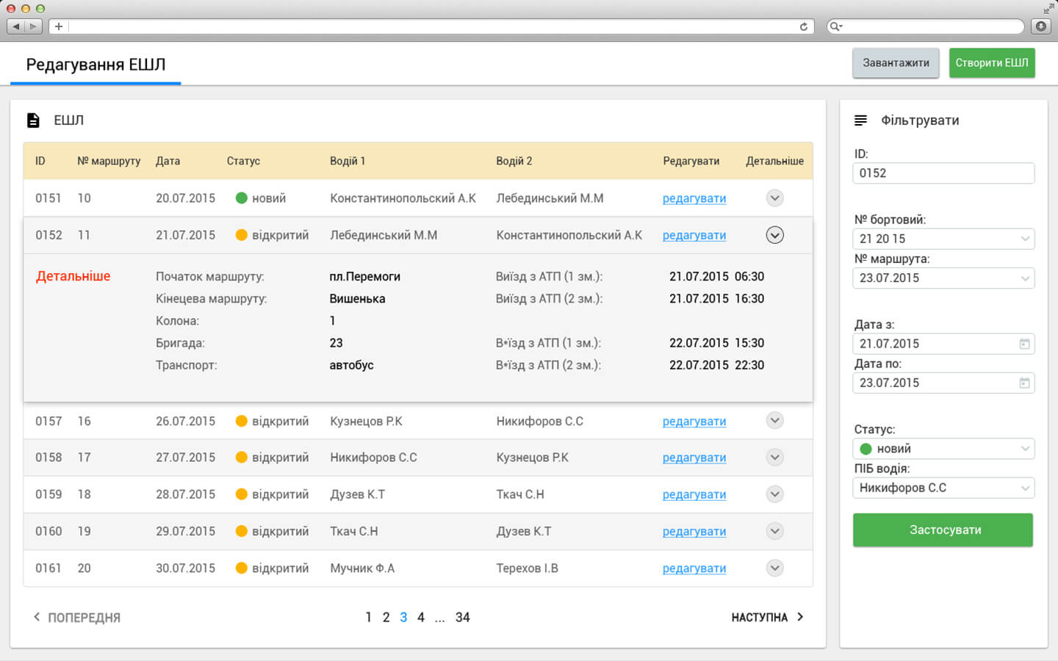Screen dimensions: 1058x661
Task: Expand details for row 0157
Action: 774,420
